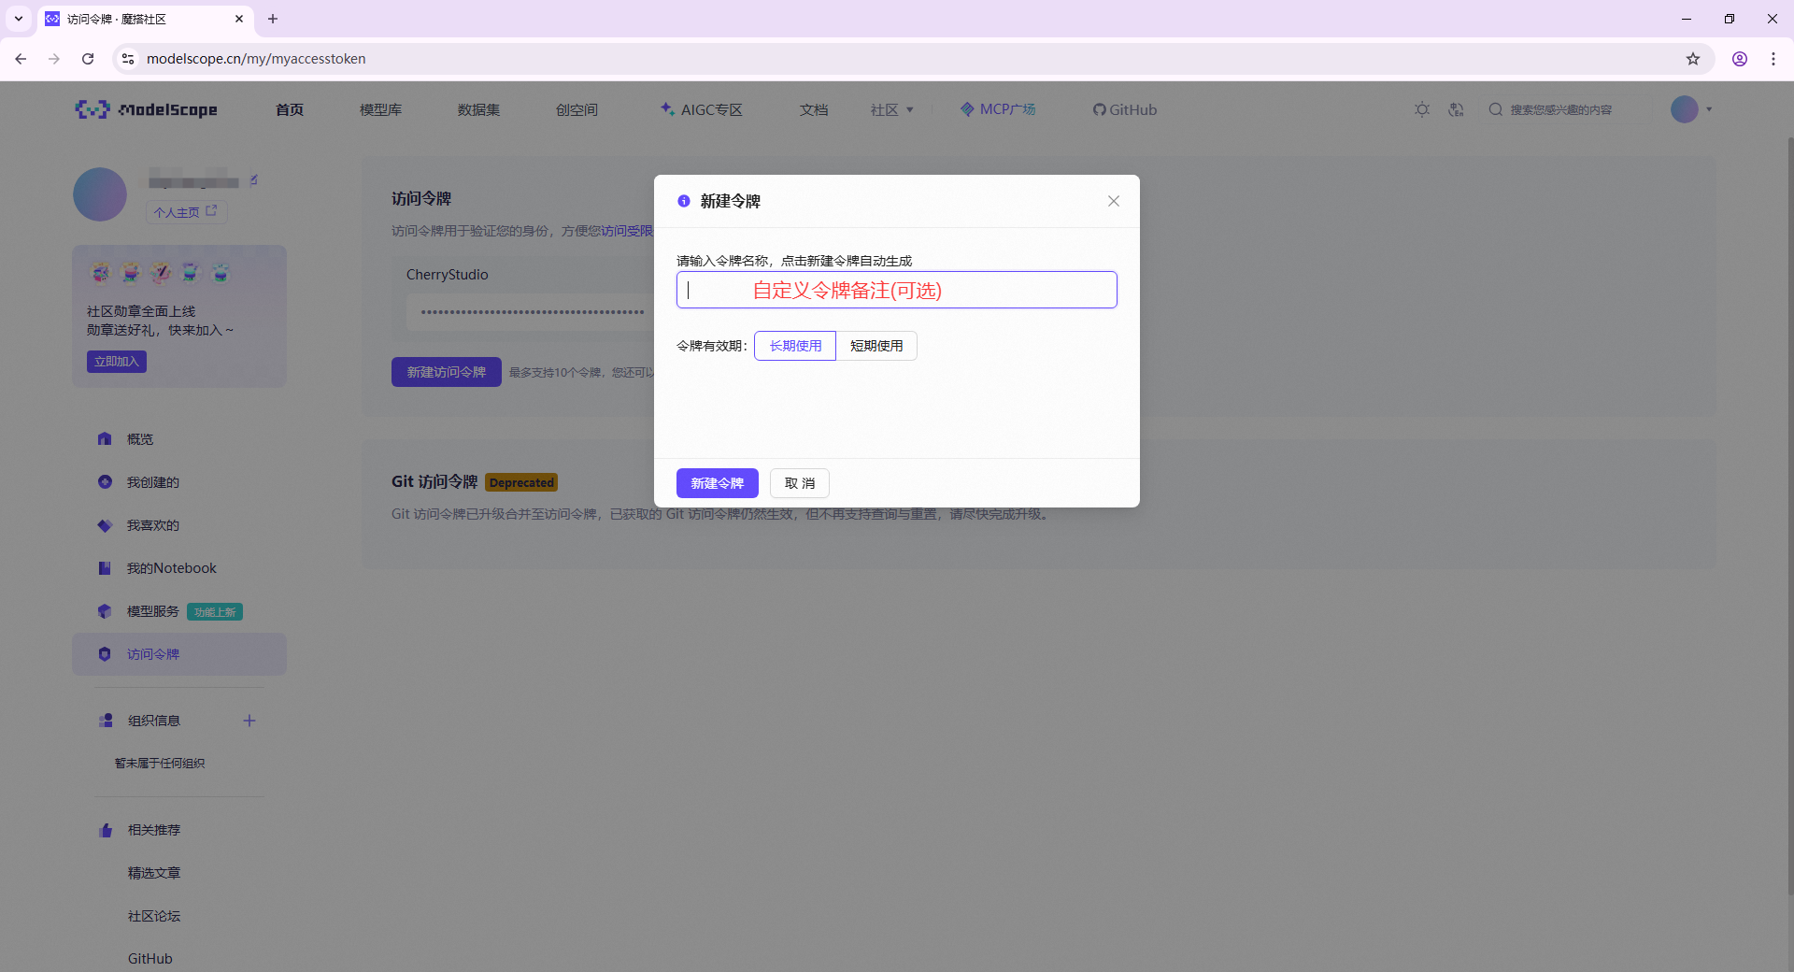The height and width of the screenshot is (972, 1794).
Task: Open the Chrome profile icon
Action: tap(1739, 59)
